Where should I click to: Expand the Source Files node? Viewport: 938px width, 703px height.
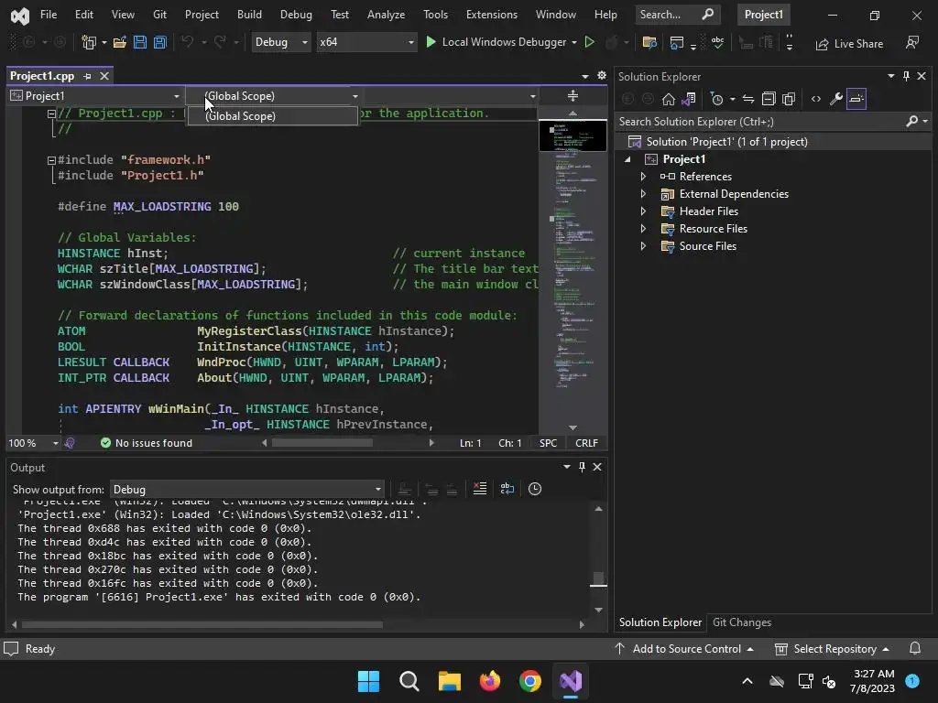[x=643, y=245]
